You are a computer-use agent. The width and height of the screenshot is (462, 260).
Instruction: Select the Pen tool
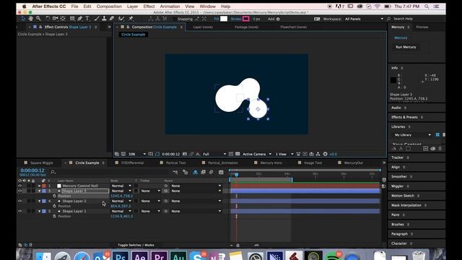[80, 19]
